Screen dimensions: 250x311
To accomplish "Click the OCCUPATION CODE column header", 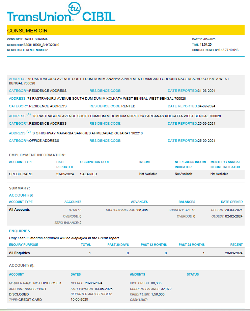I will coord(95,162).
